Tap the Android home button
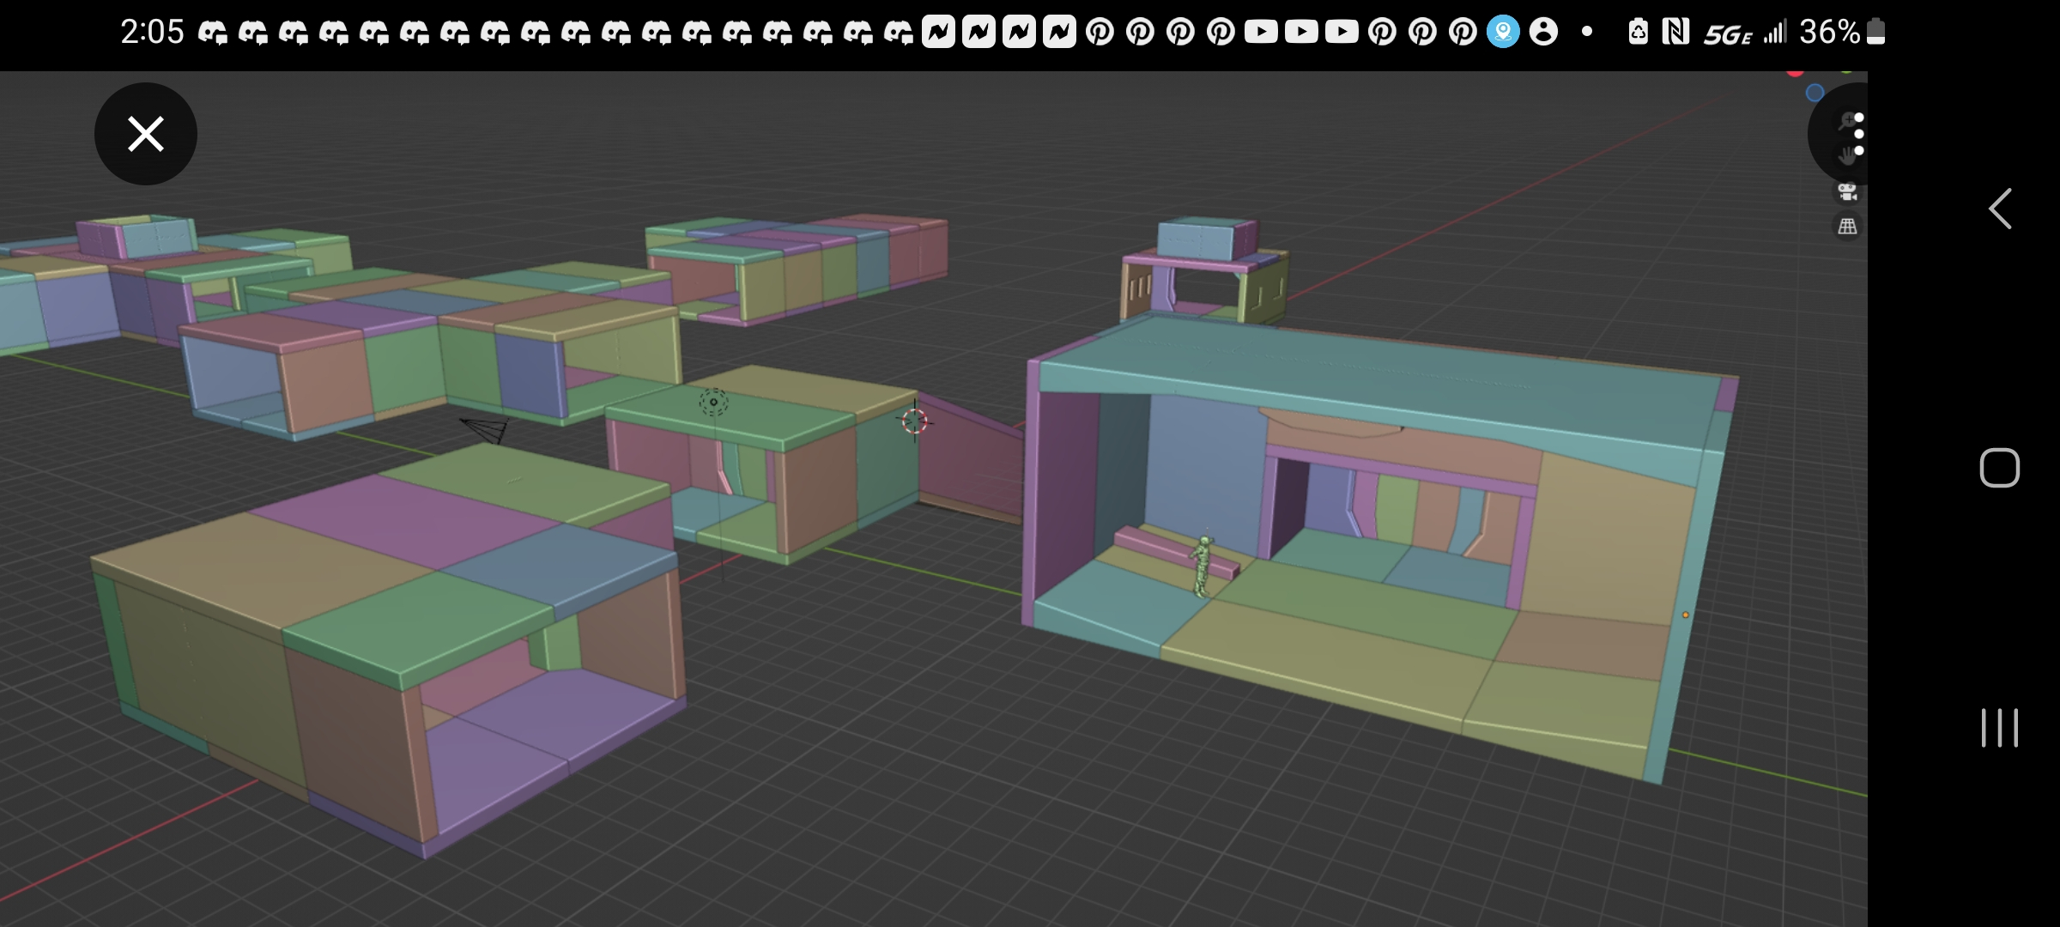2060x927 pixels. click(x=2000, y=468)
